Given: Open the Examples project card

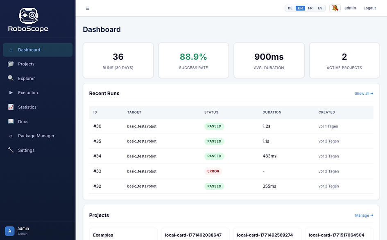Looking at the screenshot, I should [123, 234].
